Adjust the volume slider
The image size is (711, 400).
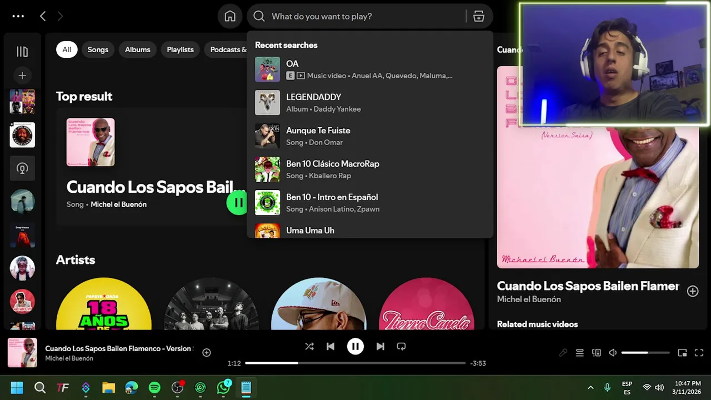(645, 353)
